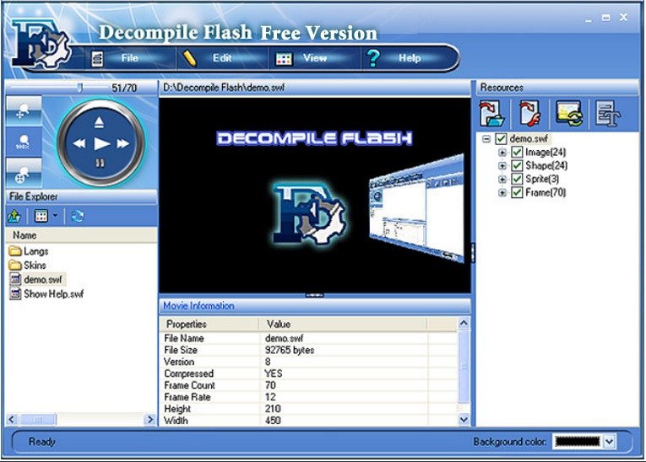This screenshot has width=646, height=462.
Task: Open the view mode dropdown arrow
Action: point(55,216)
